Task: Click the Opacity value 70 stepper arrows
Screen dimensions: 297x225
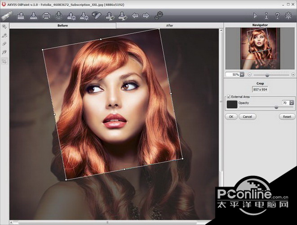Action: 292,103
